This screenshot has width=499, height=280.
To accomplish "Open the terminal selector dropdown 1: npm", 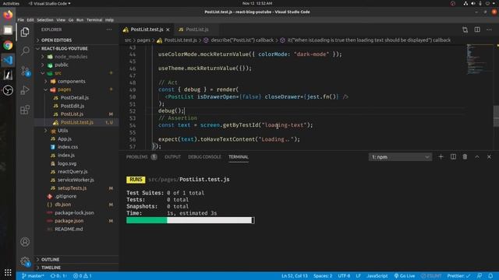I will pyautogui.click(x=400, y=157).
